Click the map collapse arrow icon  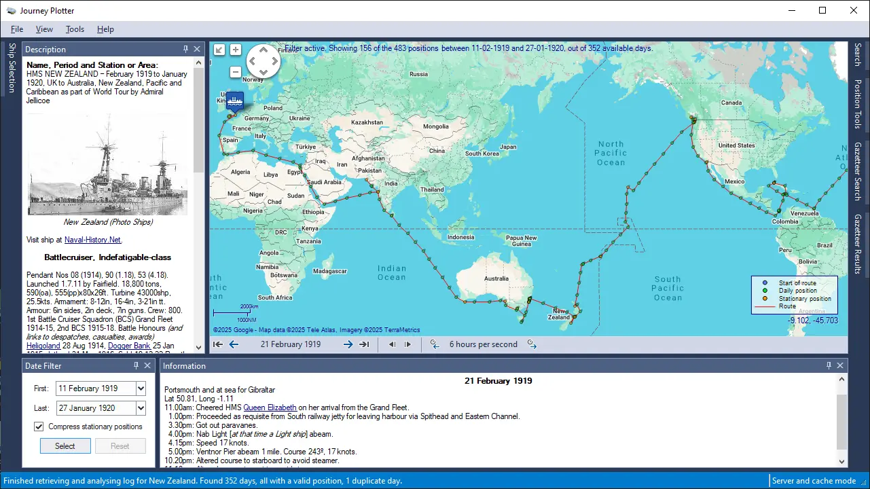219,50
